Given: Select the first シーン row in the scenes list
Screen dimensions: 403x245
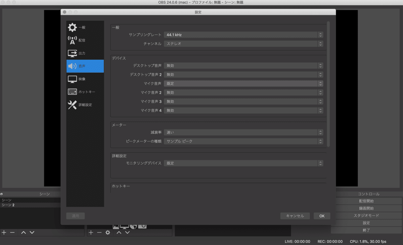Looking at the screenshot, I should (x=30, y=200).
